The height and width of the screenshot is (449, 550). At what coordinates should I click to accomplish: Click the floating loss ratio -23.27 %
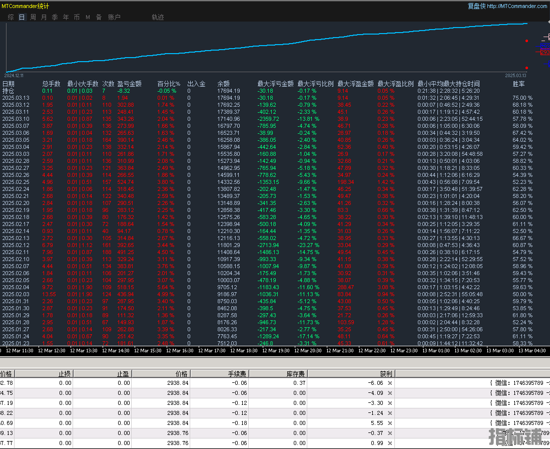point(308,245)
